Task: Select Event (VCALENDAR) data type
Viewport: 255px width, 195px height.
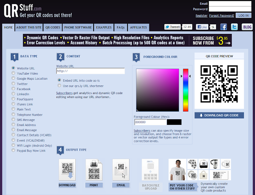Action: pyautogui.click(x=13, y=140)
